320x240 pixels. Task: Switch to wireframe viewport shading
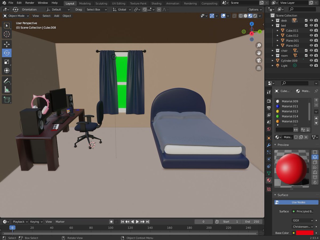(241, 16)
